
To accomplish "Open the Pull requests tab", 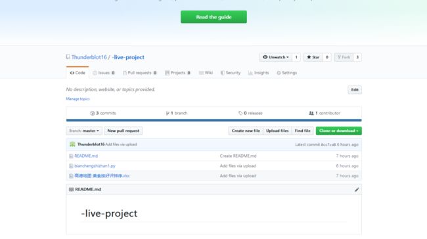I will [x=140, y=73].
